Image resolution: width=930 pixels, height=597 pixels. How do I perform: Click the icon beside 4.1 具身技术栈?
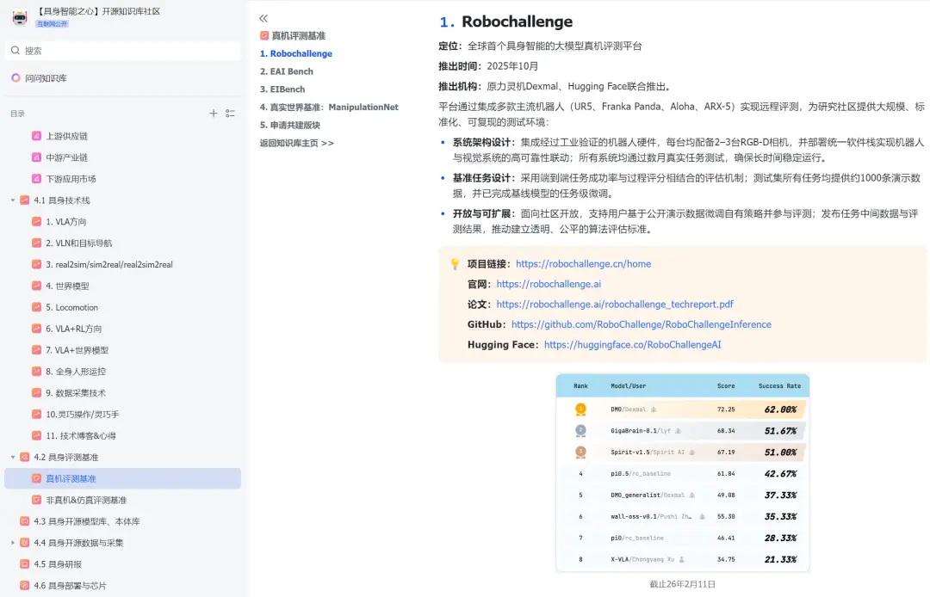point(24,200)
